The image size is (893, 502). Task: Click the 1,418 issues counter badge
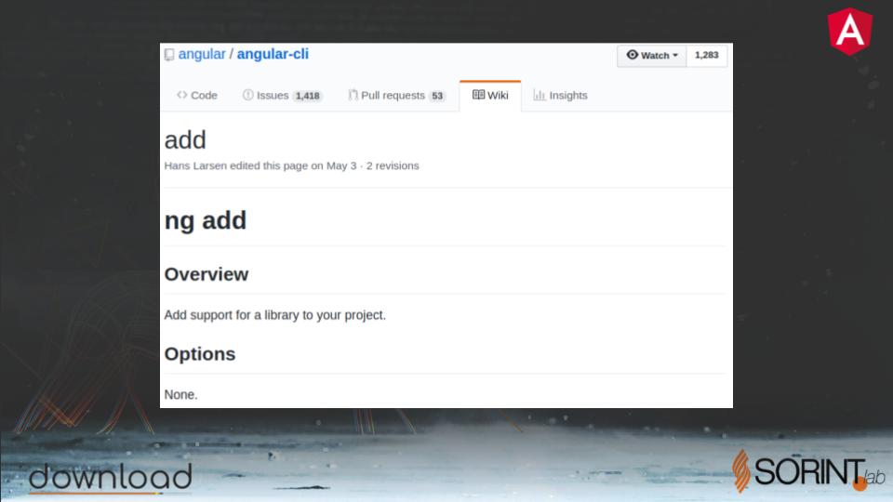pyautogui.click(x=308, y=96)
